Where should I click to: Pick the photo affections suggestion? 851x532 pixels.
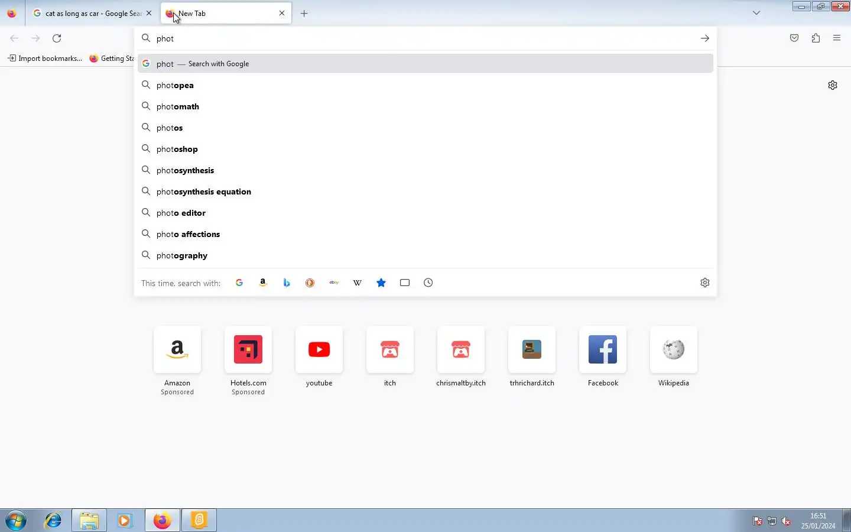425,234
